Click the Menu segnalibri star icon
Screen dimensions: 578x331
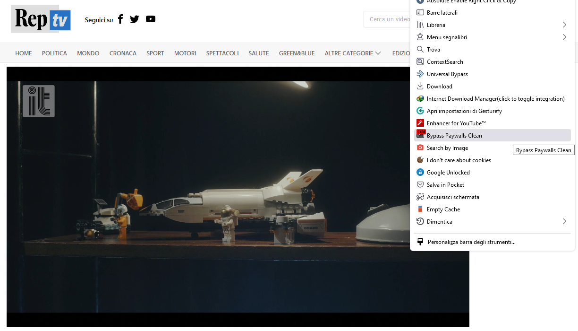click(x=420, y=37)
